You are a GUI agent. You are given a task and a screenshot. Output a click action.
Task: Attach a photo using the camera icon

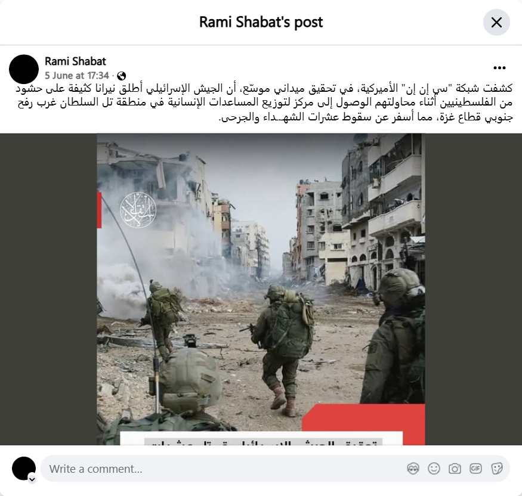pyautogui.click(x=455, y=469)
